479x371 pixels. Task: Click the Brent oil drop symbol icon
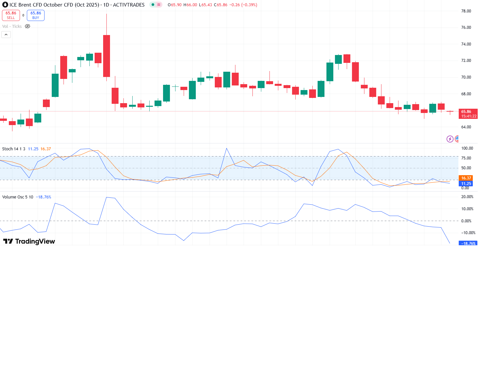tap(5, 5)
